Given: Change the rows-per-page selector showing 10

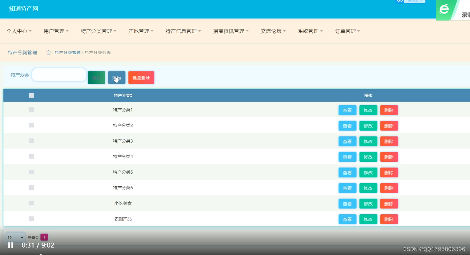Looking at the screenshot, I should pos(16,237).
